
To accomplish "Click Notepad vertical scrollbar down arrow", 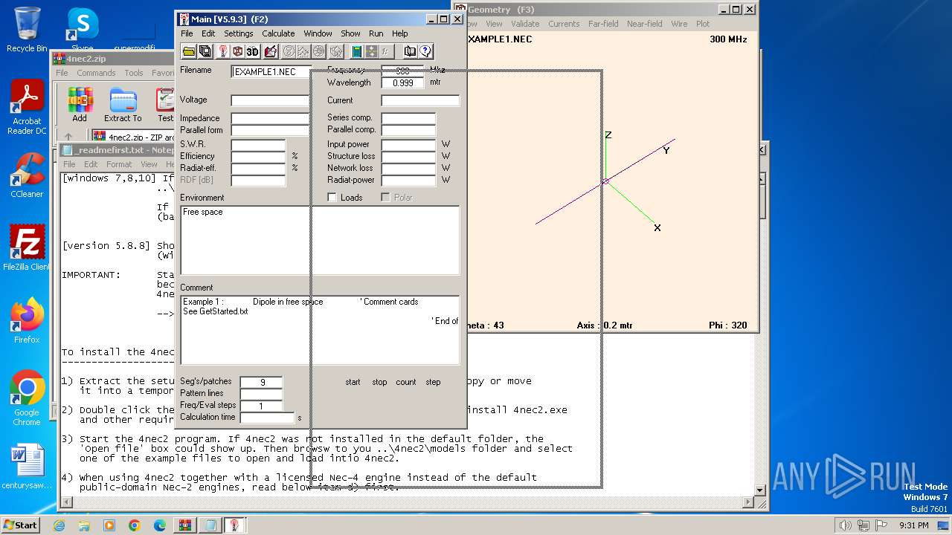I will (x=760, y=490).
